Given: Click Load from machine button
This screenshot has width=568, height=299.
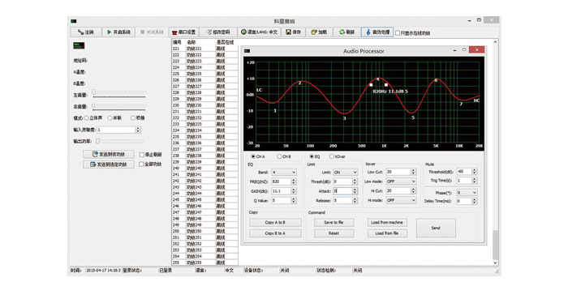Looking at the screenshot, I should click(387, 222).
